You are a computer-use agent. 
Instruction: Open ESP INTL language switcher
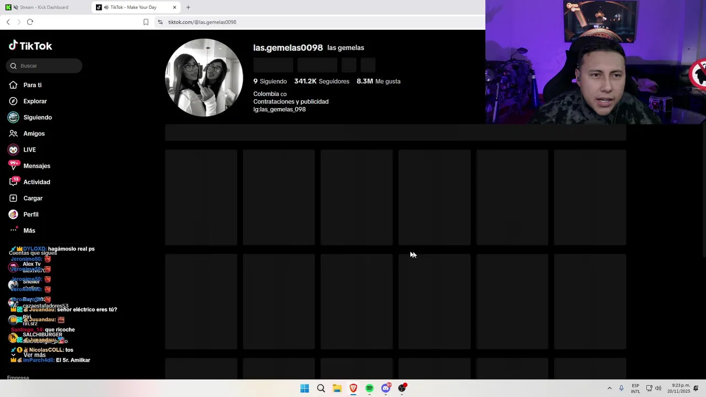(x=635, y=388)
